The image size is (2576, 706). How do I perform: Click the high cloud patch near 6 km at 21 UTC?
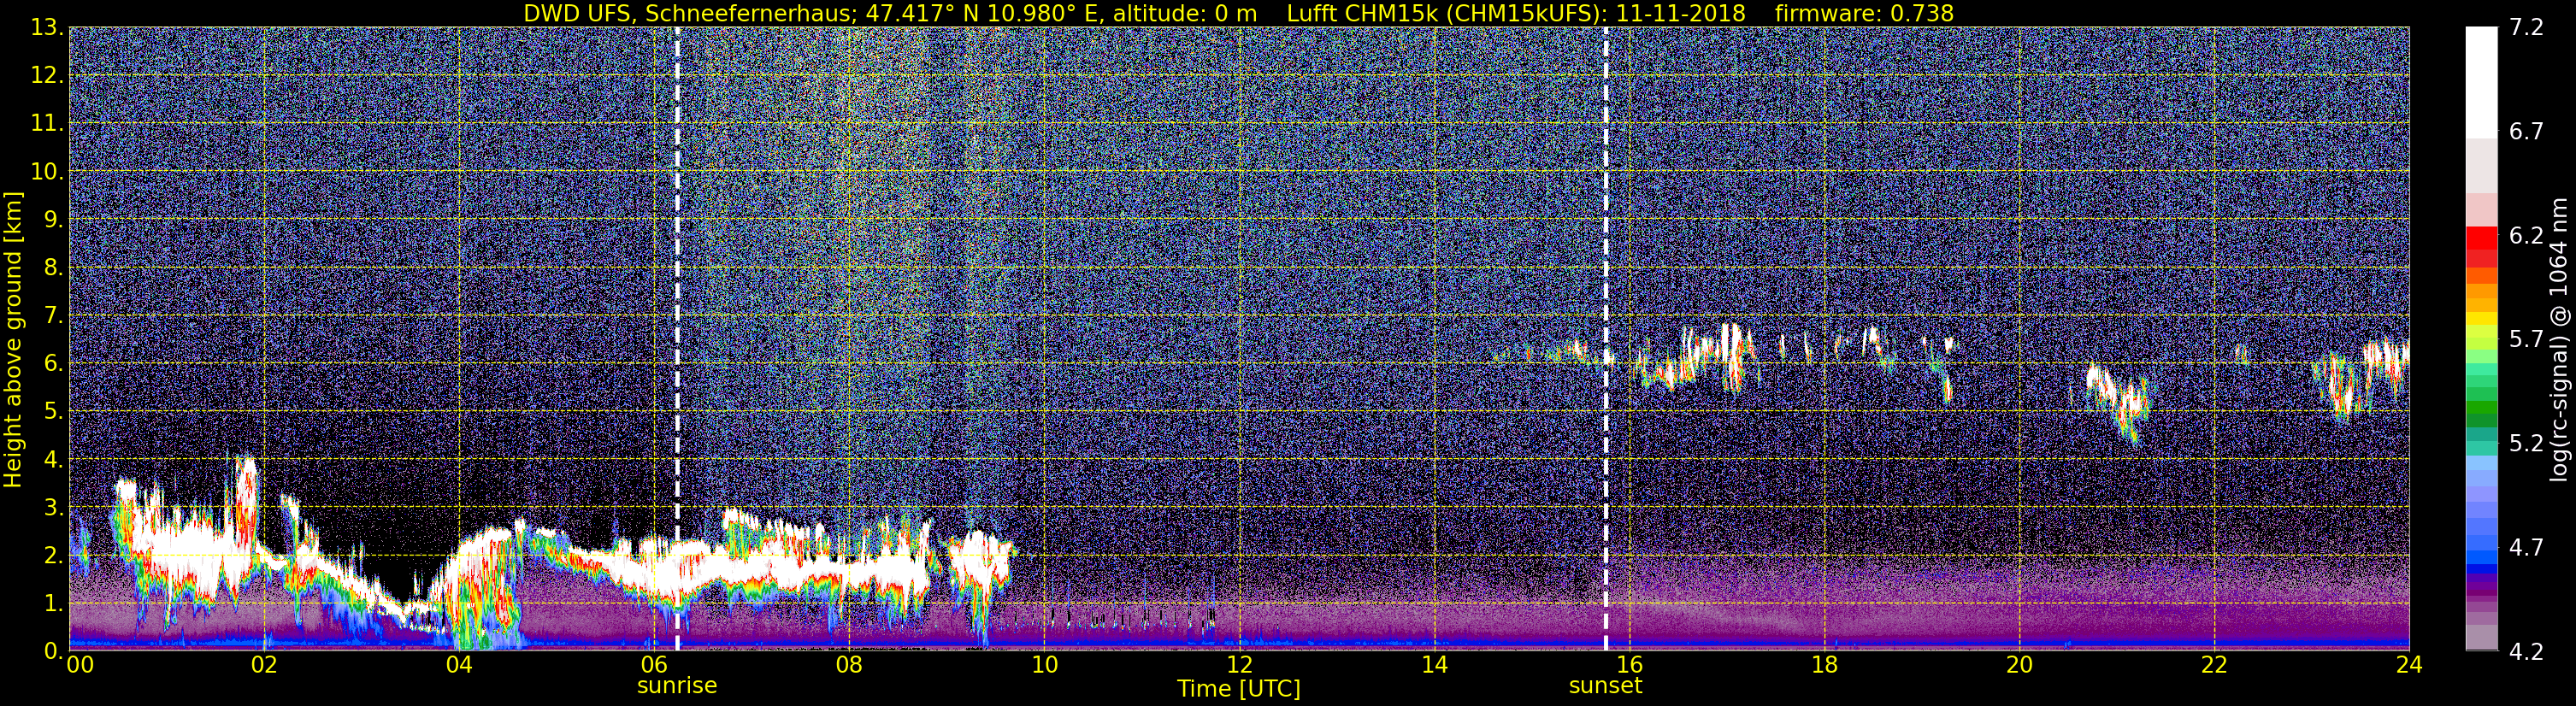(2119, 401)
